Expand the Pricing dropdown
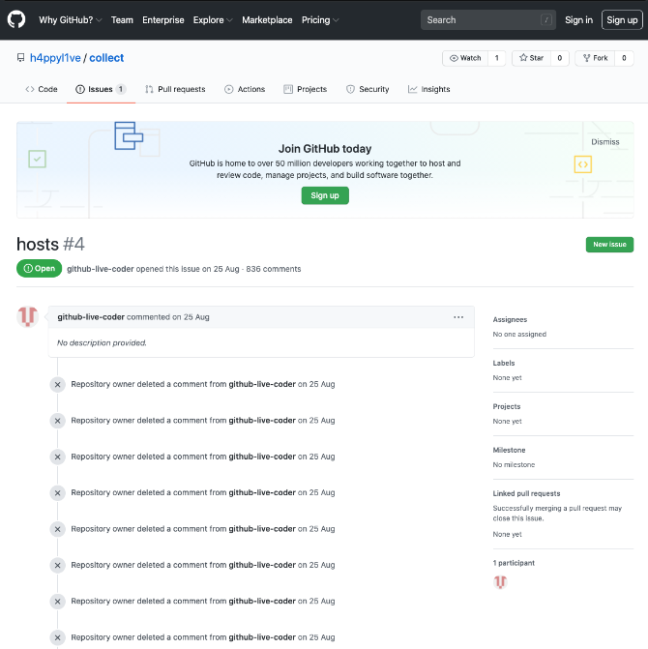This screenshot has width=648, height=649. [320, 20]
